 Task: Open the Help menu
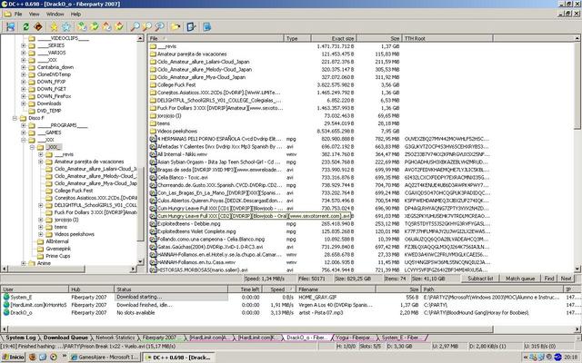75,15
